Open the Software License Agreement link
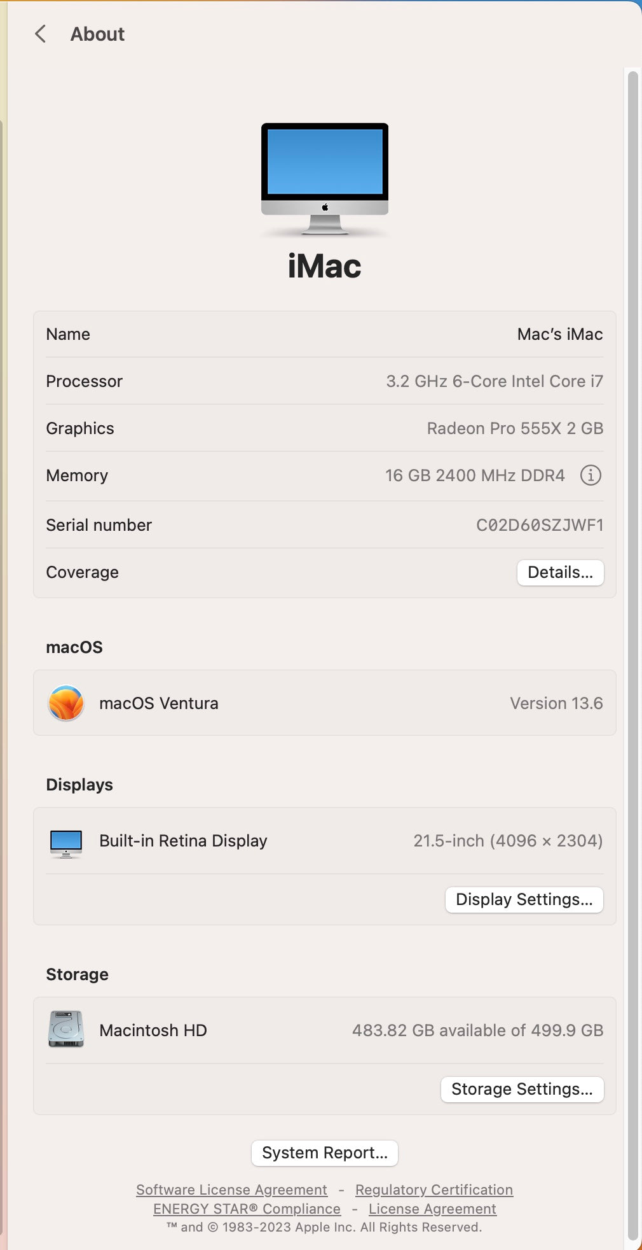This screenshot has height=1250, width=642. click(x=231, y=1190)
